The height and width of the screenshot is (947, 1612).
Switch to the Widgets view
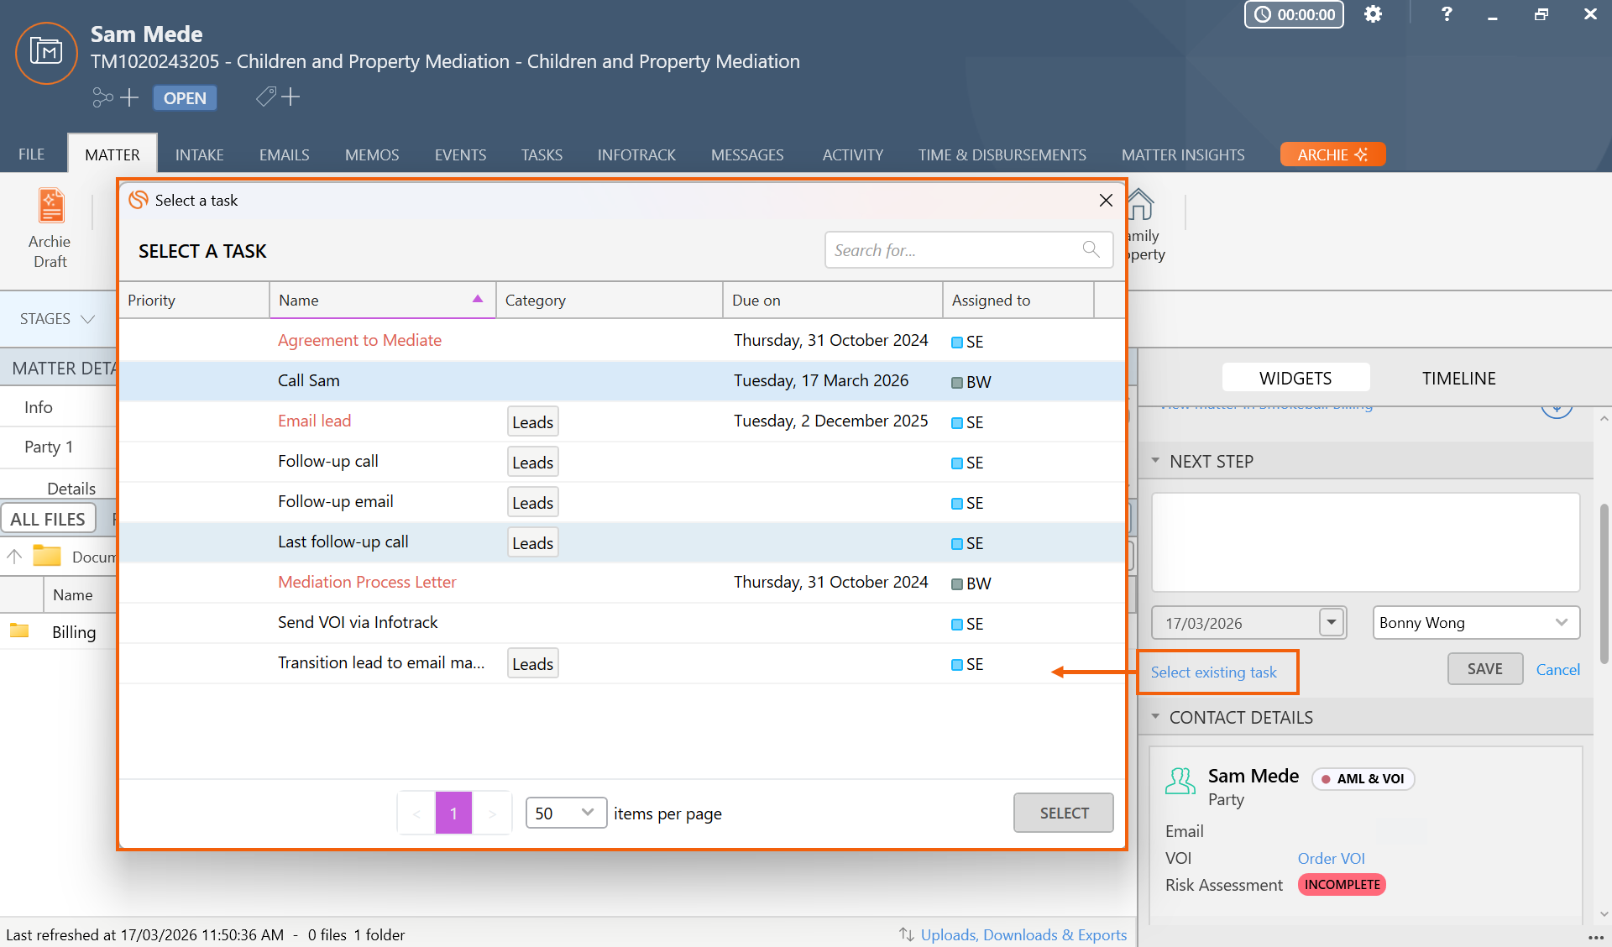pyautogui.click(x=1295, y=378)
